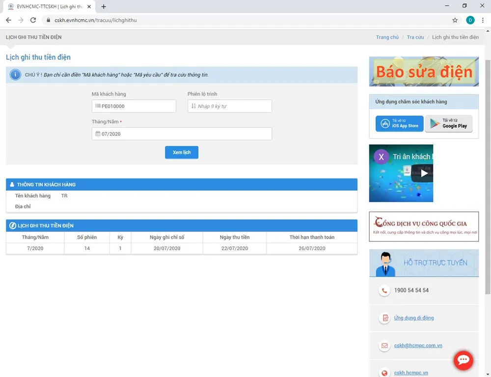
Task: Open the Tháng/Năm date picker field
Action: tap(182, 134)
